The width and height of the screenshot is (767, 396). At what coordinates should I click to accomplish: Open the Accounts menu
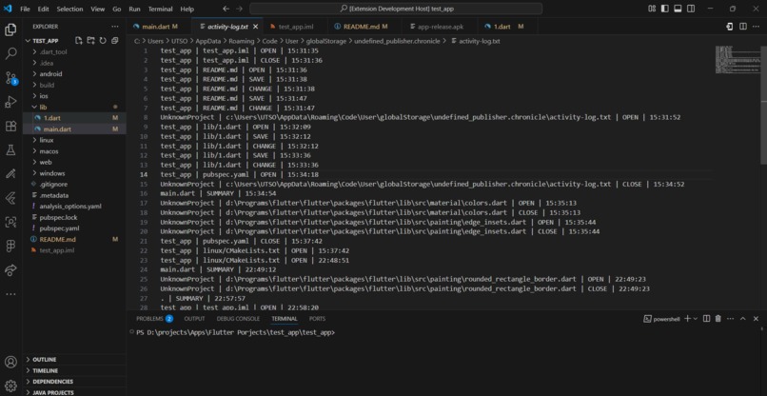click(x=10, y=363)
